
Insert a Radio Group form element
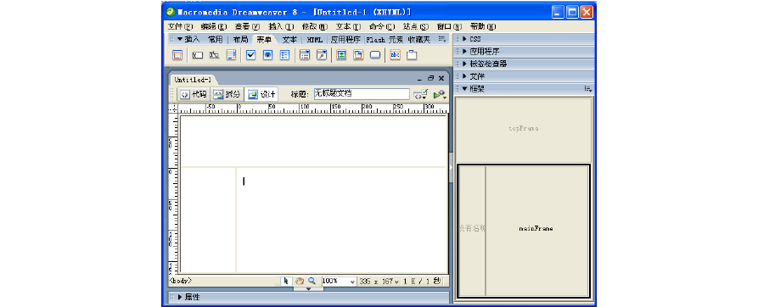(x=284, y=55)
